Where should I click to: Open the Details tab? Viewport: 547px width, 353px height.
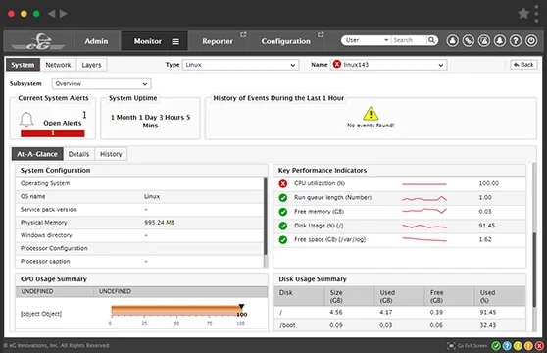(x=78, y=154)
